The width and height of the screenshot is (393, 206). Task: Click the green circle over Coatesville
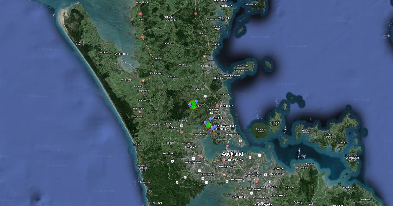tap(193, 105)
